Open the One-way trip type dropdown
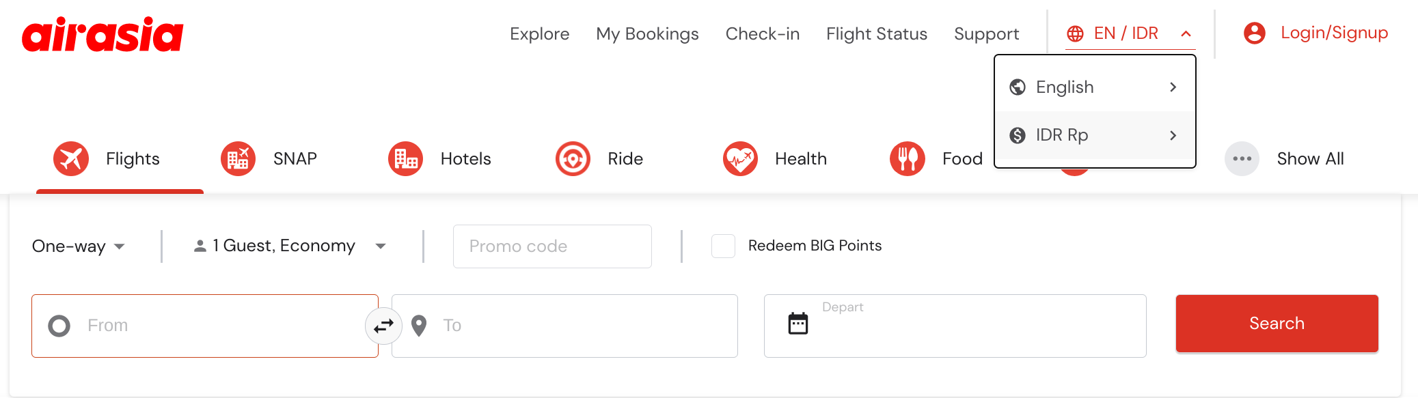Image resolution: width=1418 pixels, height=398 pixels. (x=78, y=246)
